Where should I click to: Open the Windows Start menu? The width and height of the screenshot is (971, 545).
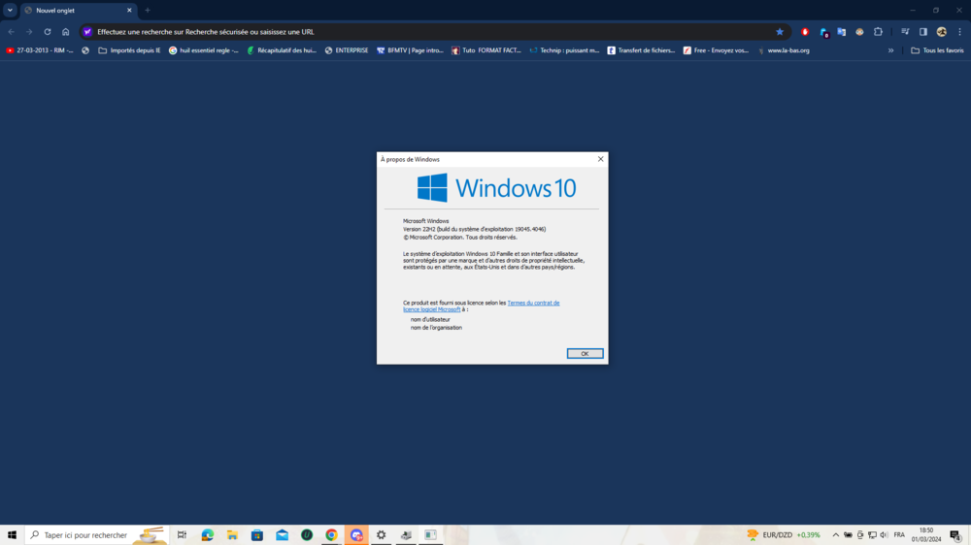[x=12, y=534]
